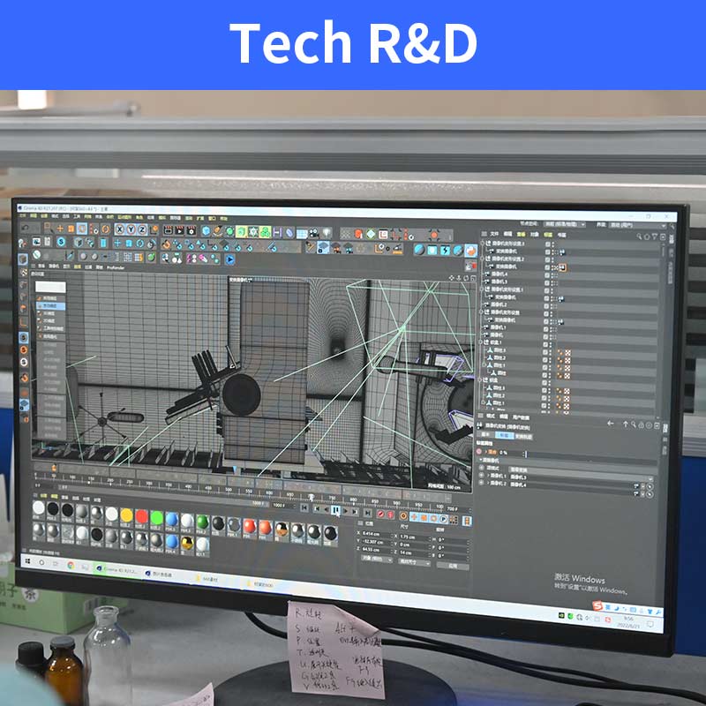Open the Object Manager search magnifier
The height and width of the screenshot is (706, 706).
[639, 237]
